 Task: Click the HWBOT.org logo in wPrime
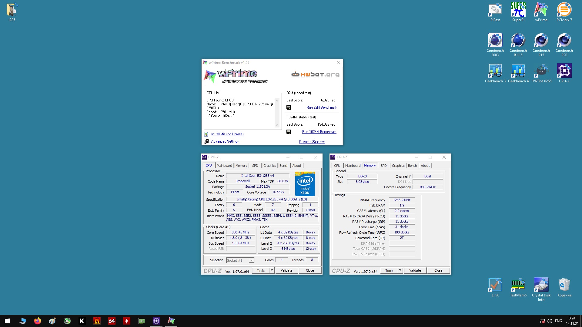tap(315, 74)
